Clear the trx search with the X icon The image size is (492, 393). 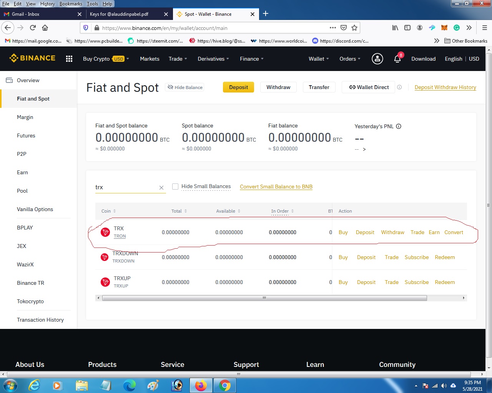pos(161,188)
